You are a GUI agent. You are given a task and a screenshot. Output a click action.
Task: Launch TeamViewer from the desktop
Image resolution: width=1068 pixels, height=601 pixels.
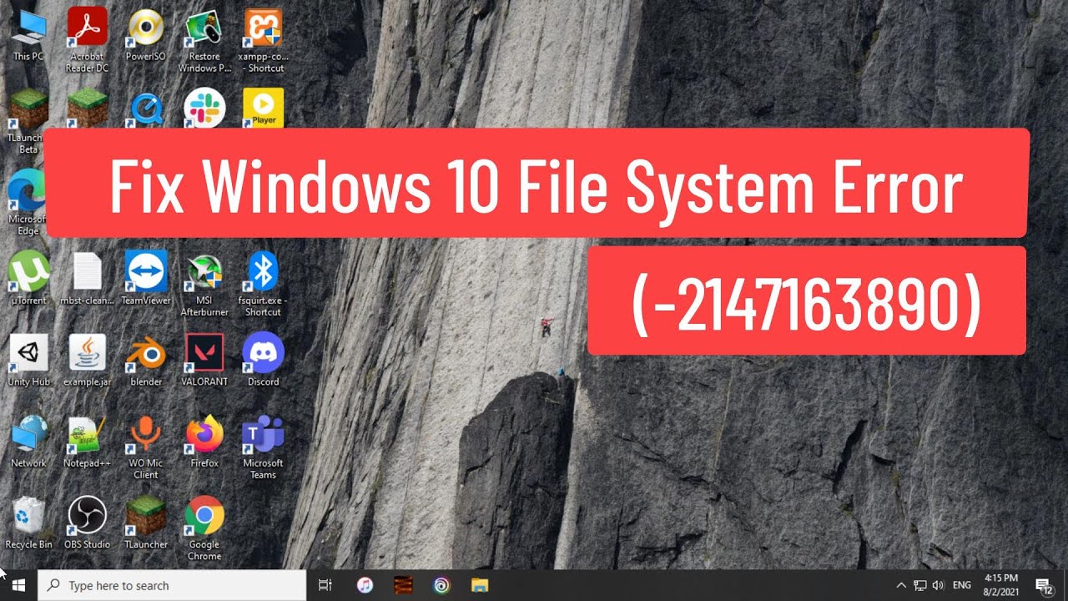coord(146,278)
